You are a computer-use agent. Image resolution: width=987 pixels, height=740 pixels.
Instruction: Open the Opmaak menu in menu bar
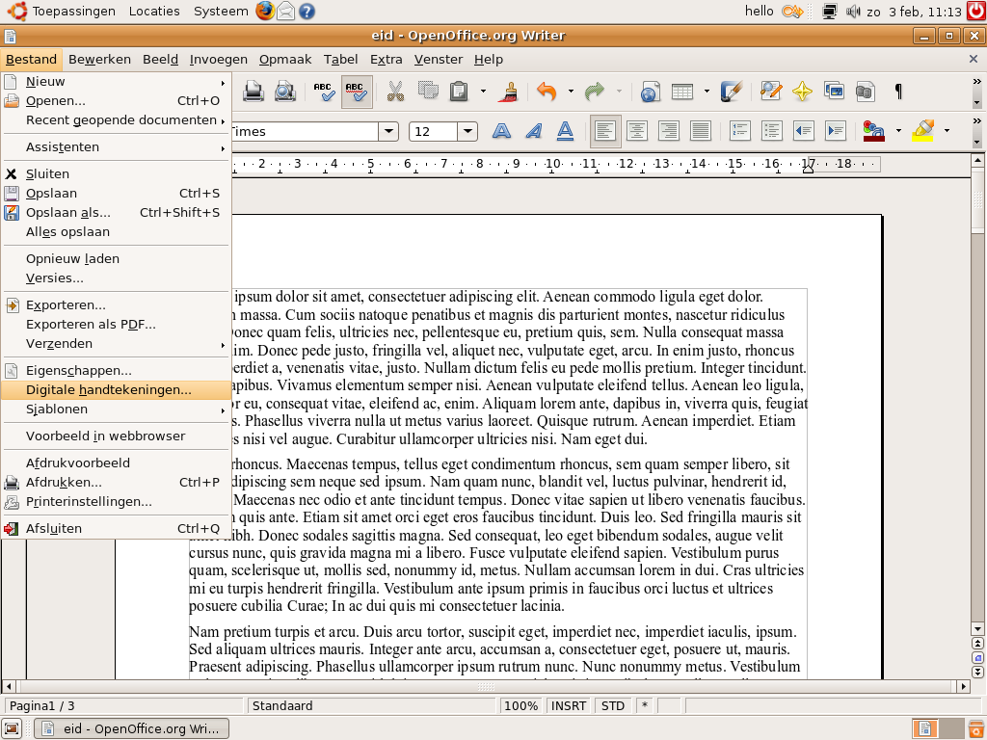point(285,59)
